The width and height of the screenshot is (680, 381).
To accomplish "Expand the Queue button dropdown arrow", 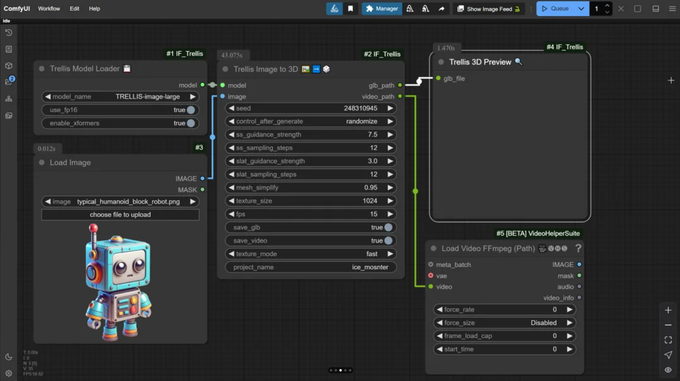I will pyautogui.click(x=581, y=9).
